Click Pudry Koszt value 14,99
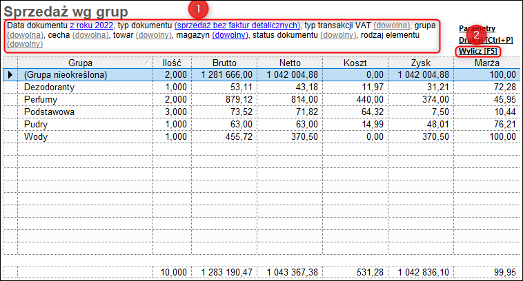The image size is (523, 281). coord(373,124)
